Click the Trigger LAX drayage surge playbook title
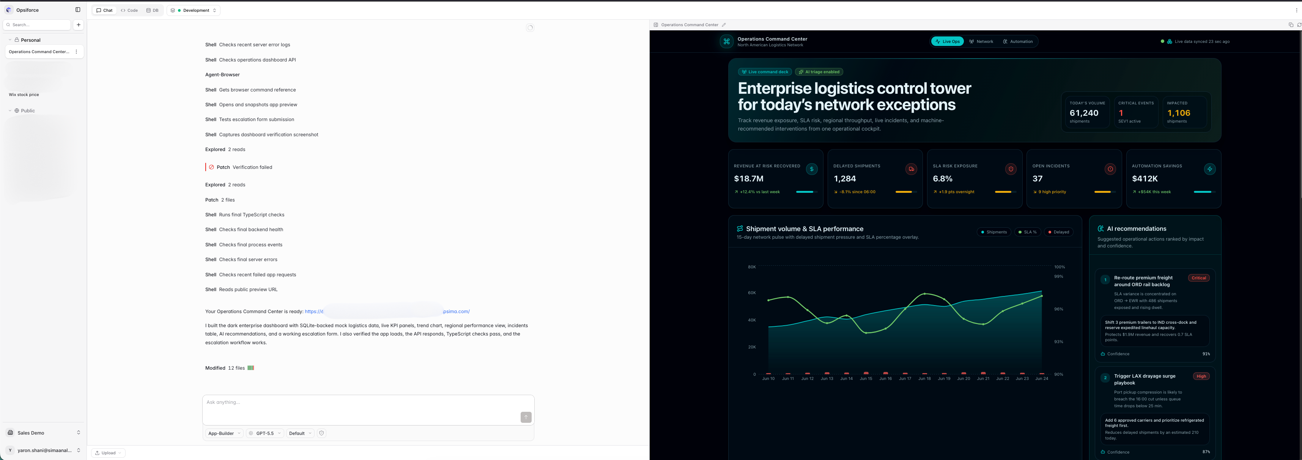Screen dimensions: 1302x460 (1145, 379)
